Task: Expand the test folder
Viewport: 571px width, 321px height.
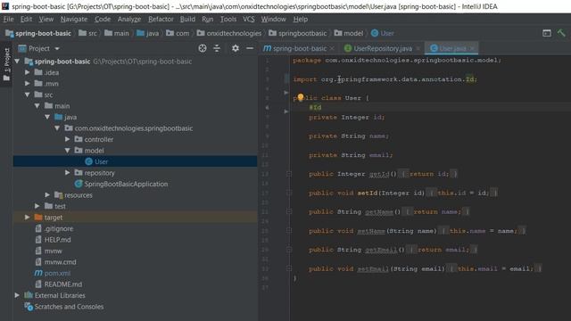Action: click(37, 206)
